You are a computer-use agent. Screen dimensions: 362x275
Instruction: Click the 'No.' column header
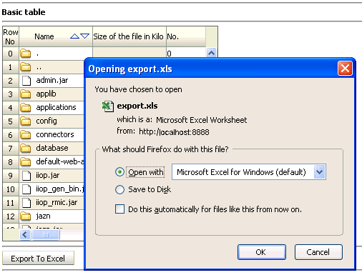coord(186,36)
